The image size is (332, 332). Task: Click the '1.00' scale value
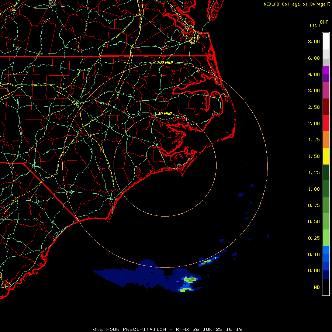pyautogui.click(x=314, y=189)
